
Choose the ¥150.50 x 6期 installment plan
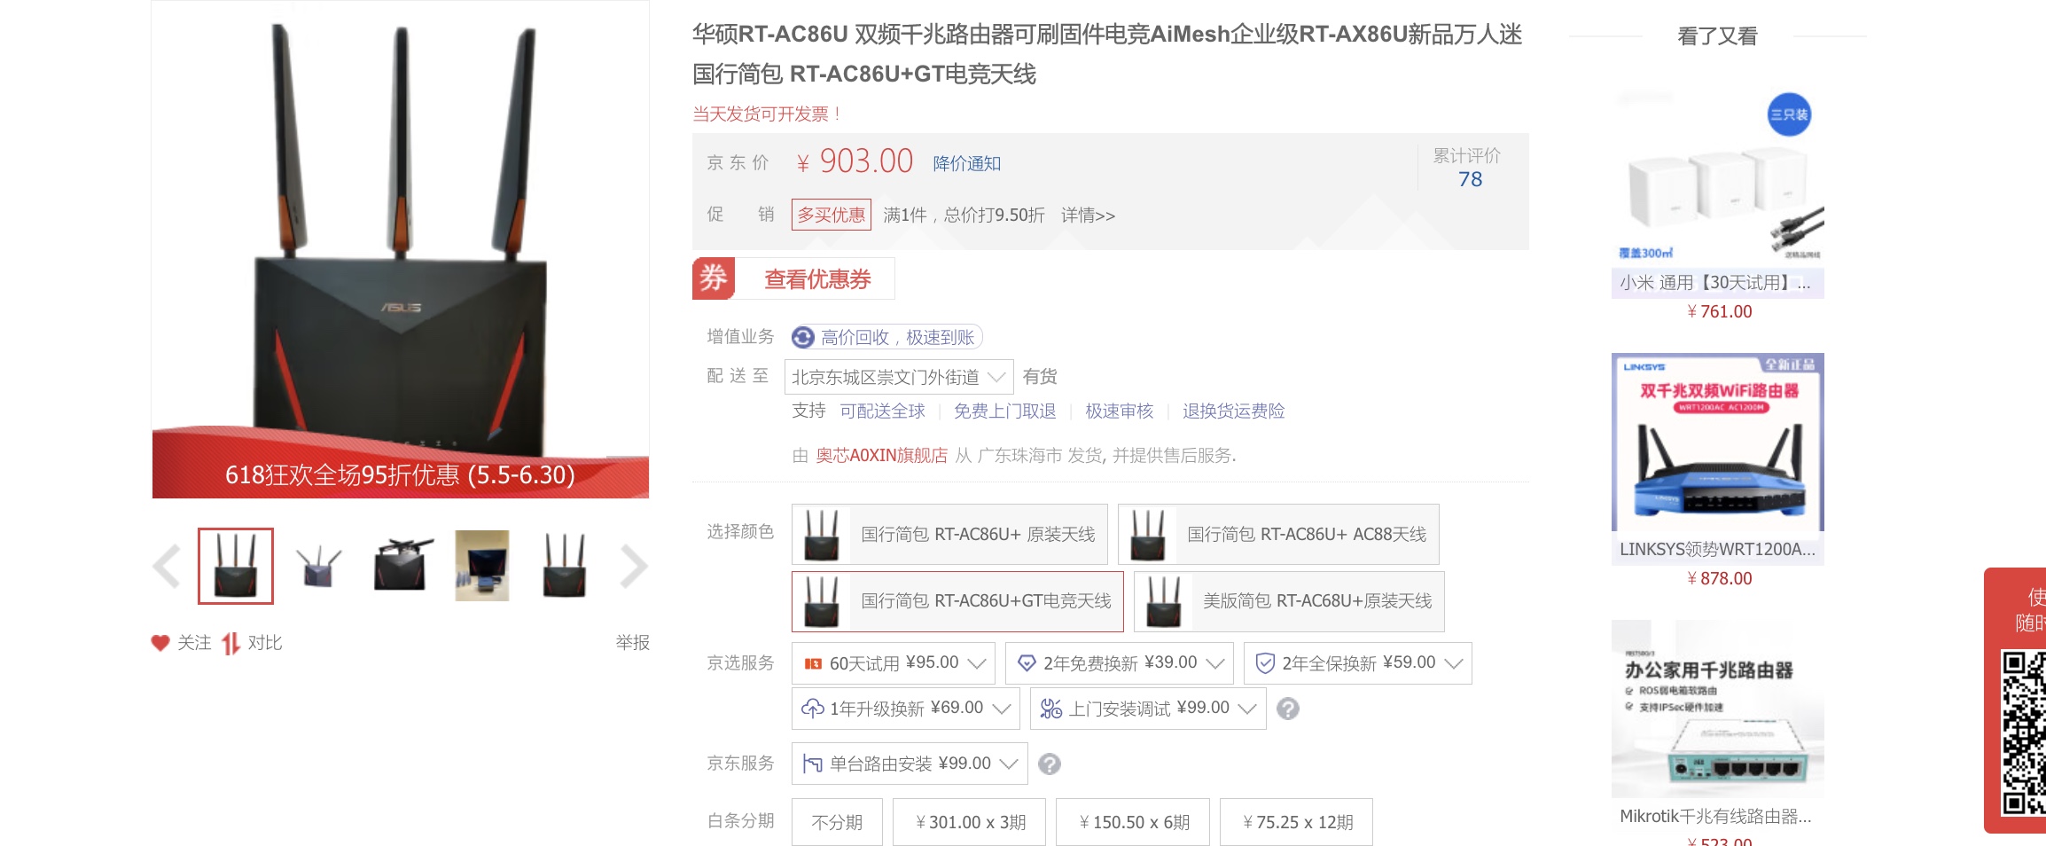[1131, 821]
